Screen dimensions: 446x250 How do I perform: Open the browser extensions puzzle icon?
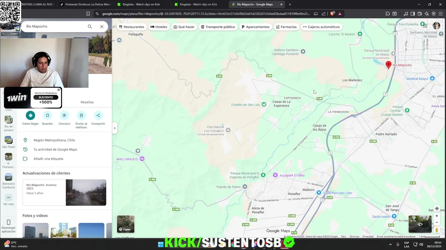coord(387,14)
